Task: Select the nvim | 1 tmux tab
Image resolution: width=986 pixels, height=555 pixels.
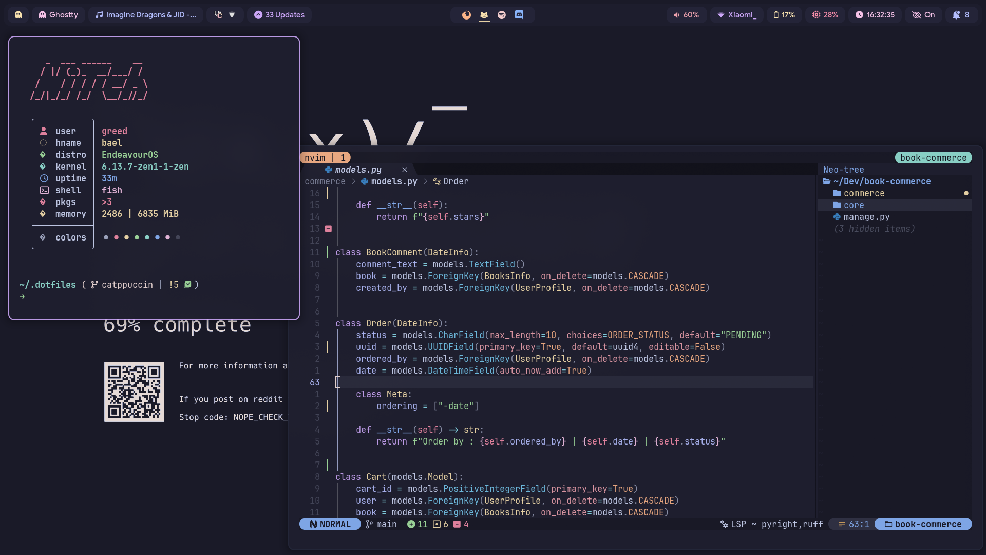Action: click(325, 158)
